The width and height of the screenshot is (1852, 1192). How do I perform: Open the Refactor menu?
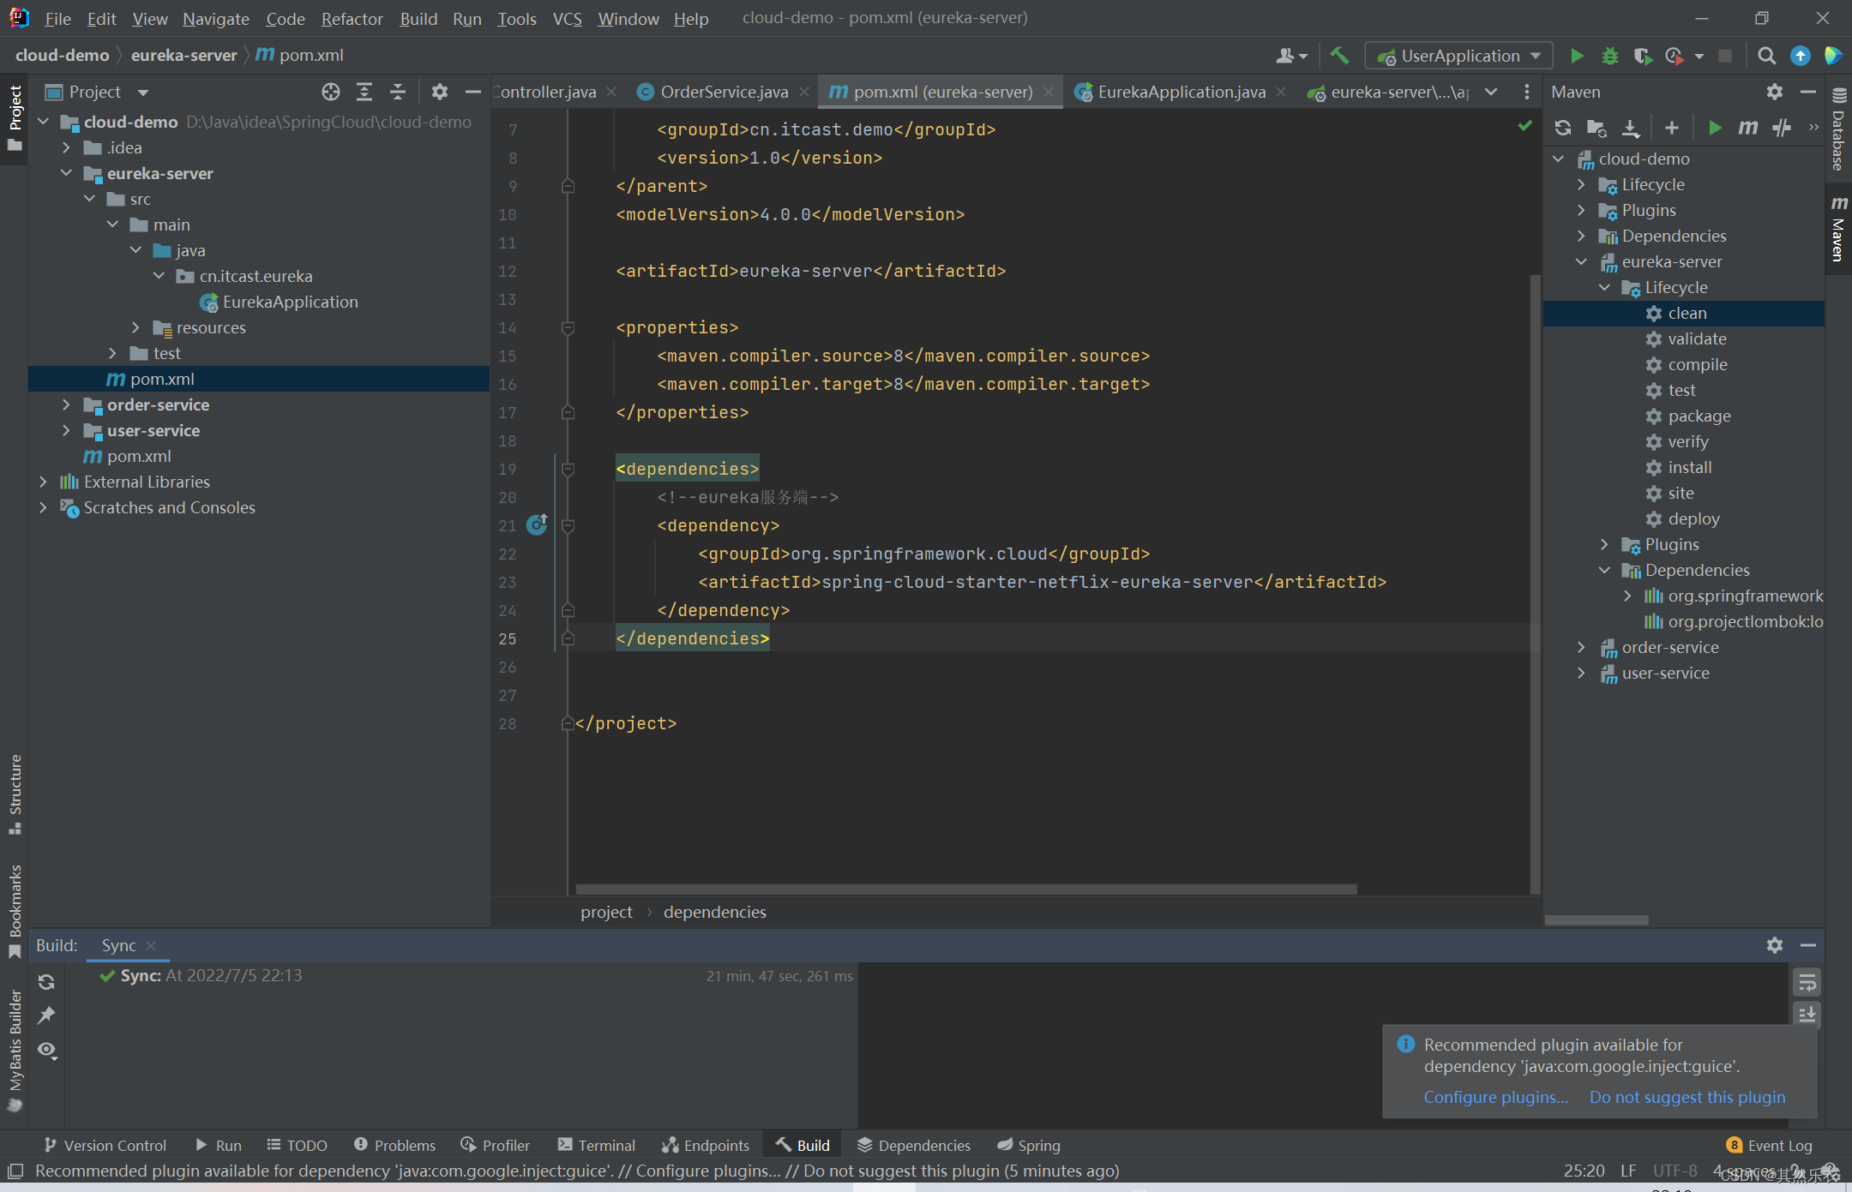352,18
